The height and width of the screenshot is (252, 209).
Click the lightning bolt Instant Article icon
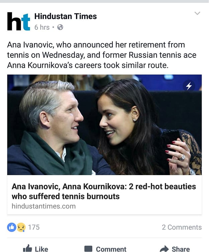[x=189, y=86]
